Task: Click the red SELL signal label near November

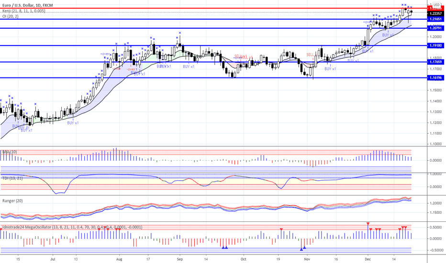Action: pyautogui.click(x=310, y=55)
